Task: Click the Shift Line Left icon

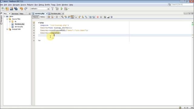Action: 90,17
